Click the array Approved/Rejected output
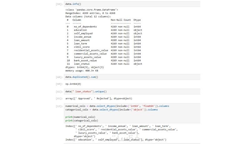250x144 pixels. click(x=99, y=99)
